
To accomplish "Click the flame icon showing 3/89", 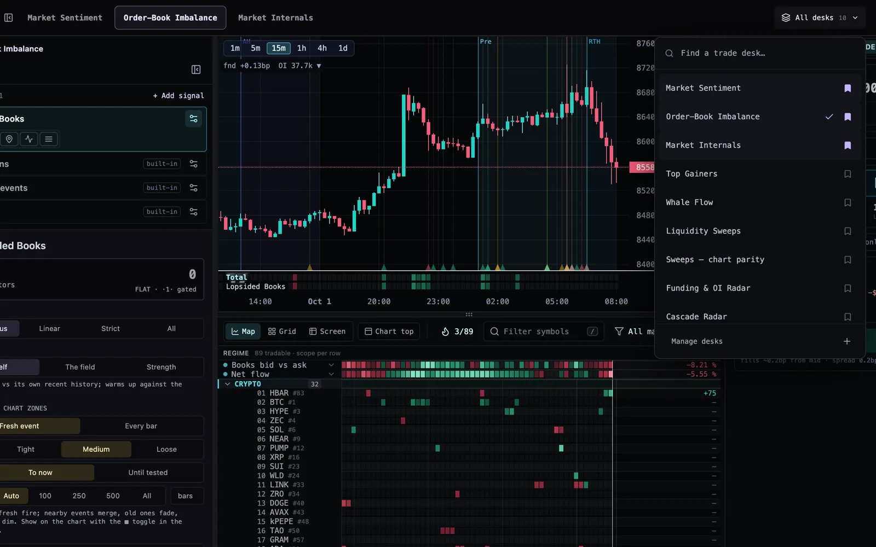I will tap(445, 331).
